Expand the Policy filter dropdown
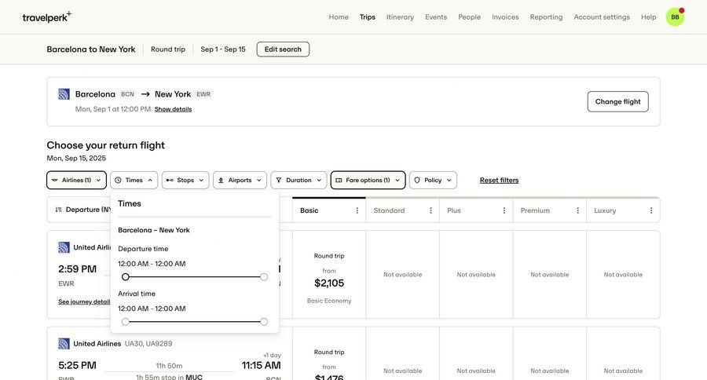 (433, 181)
